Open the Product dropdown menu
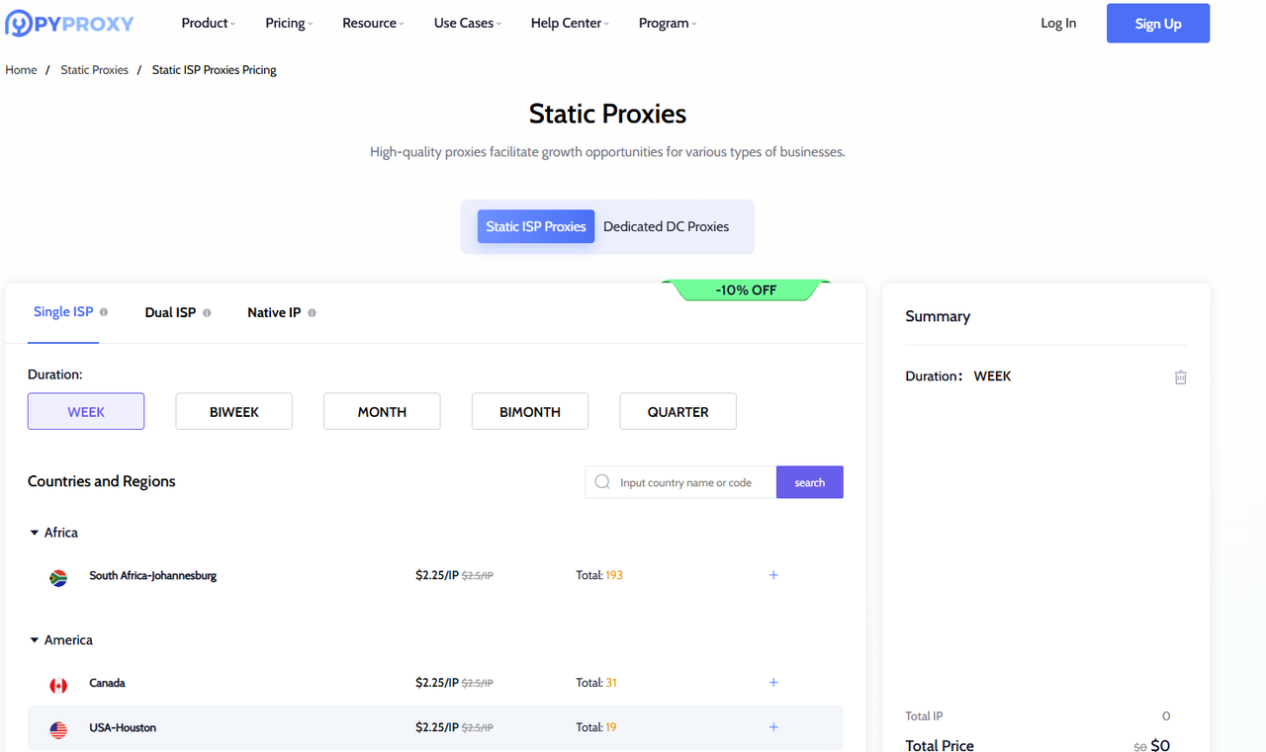This screenshot has height=752, width=1266. (x=207, y=22)
